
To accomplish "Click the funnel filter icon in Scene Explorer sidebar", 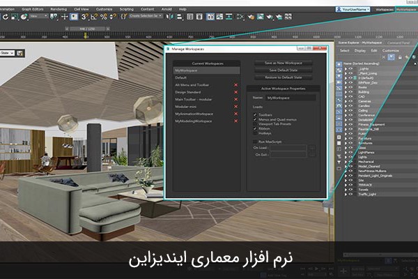I will pyautogui.click(x=339, y=163).
